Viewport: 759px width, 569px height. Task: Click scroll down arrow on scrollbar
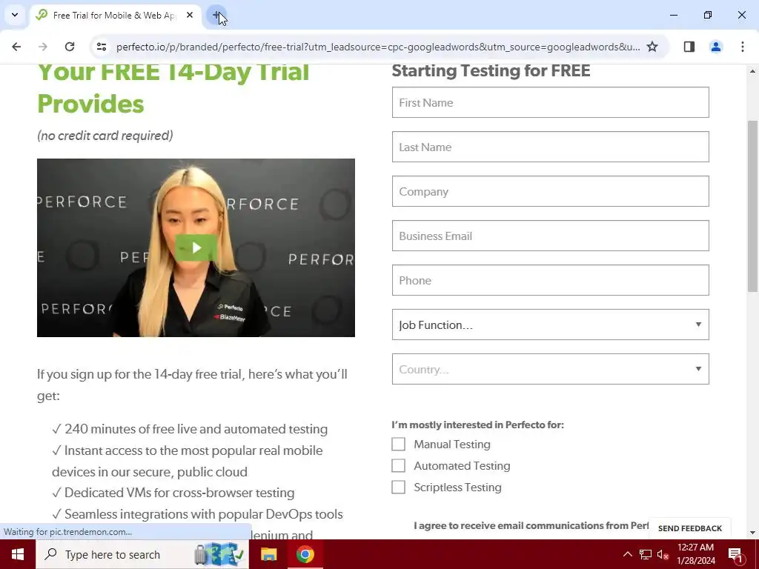click(x=752, y=533)
